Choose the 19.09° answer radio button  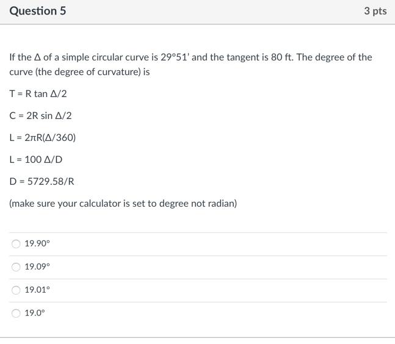[16, 267]
